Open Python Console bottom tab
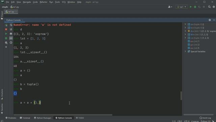The height and width of the screenshot is (122, 216). coord(64,118)
